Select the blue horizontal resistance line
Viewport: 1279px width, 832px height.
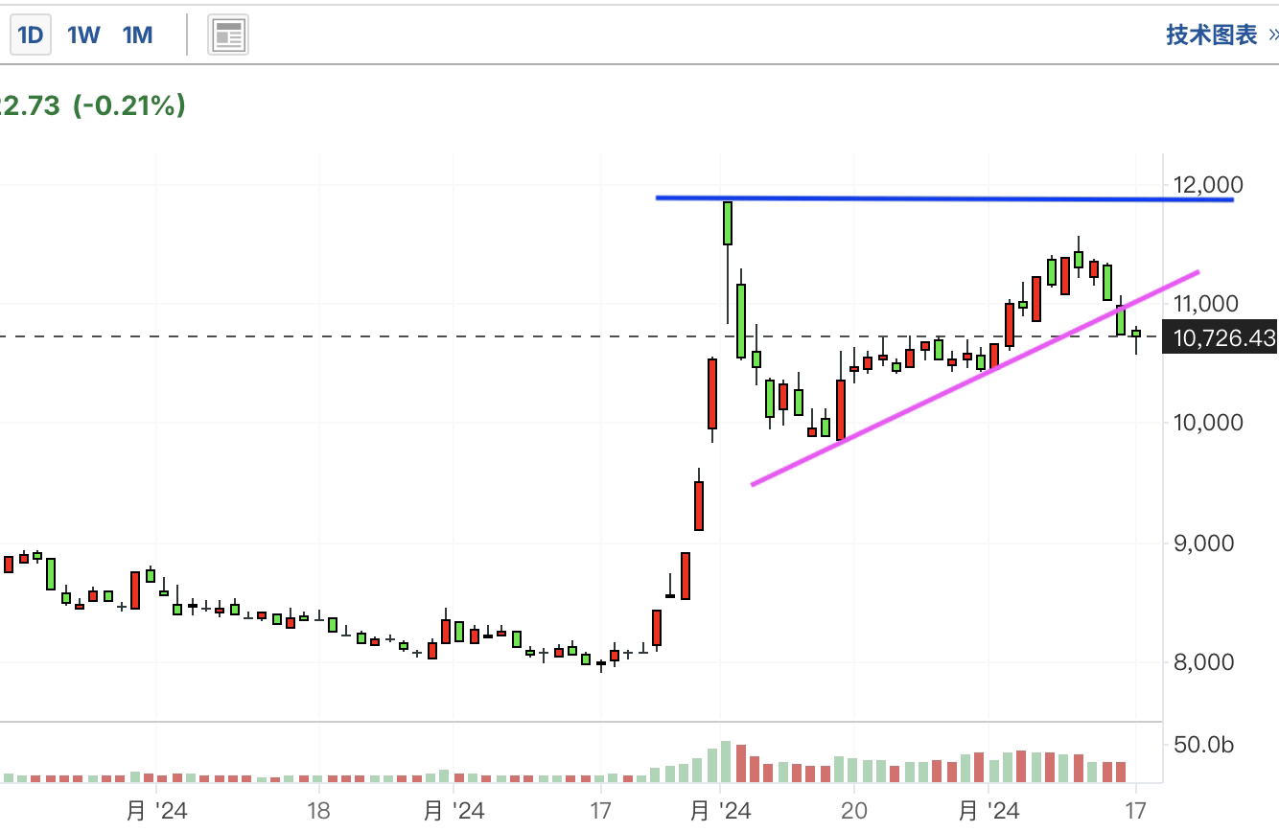pos(944,198)
